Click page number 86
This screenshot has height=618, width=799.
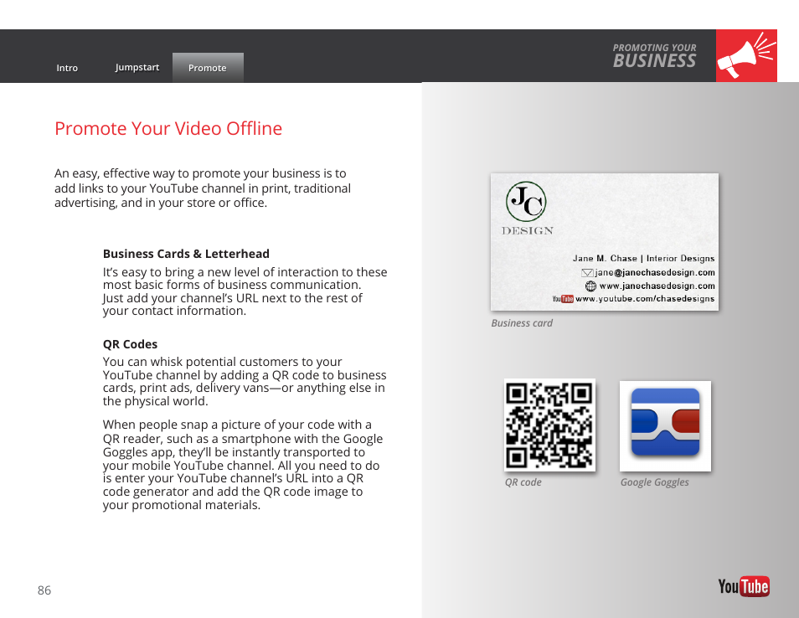coord(44,590)
